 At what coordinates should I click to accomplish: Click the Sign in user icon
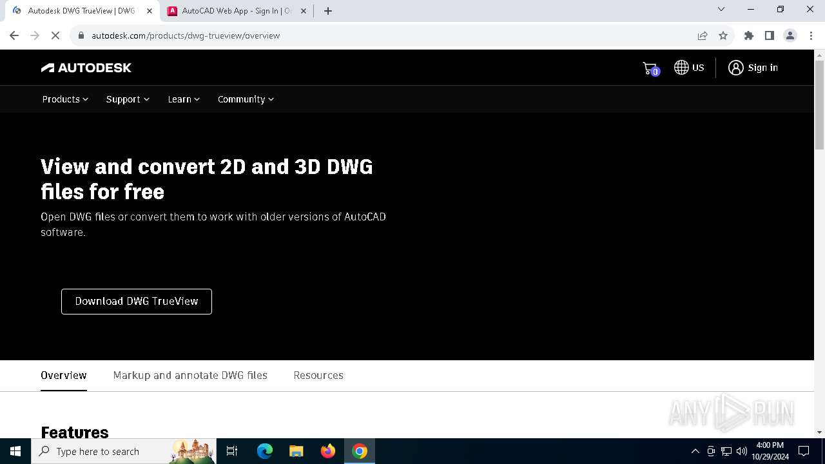pyautogui.click(x=735, y=68)
